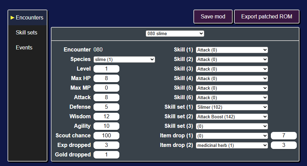Click the Wisdom value field

[106, 117]
